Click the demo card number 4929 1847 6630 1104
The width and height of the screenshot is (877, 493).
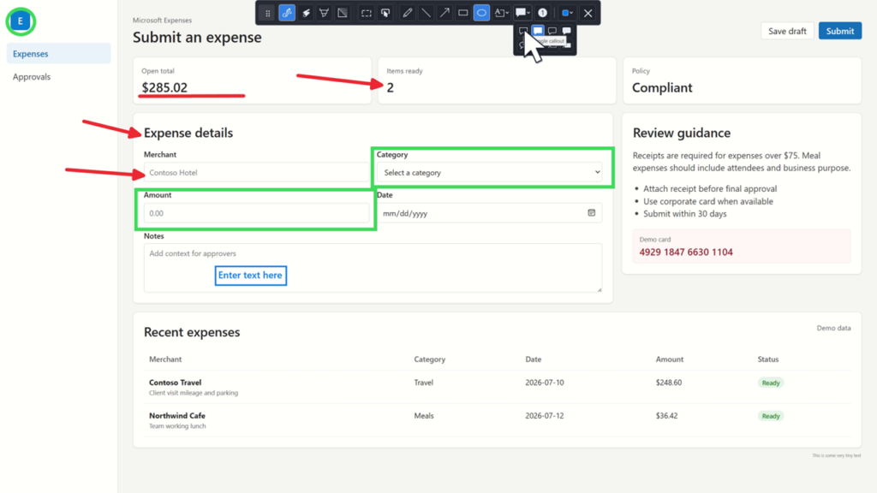pyautogui.click(x=686, y=252)
